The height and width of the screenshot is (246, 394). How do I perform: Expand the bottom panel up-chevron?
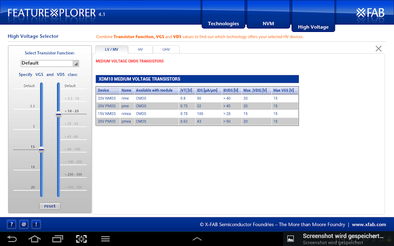[197, 239]
